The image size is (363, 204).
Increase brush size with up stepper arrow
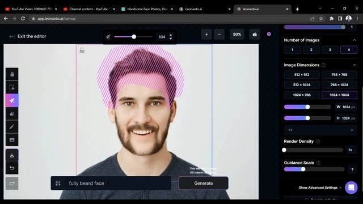171,35
